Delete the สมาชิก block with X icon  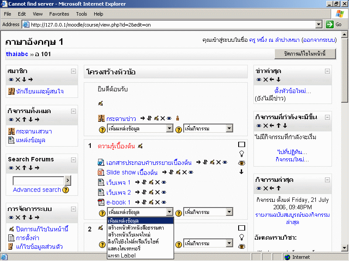pos(18,80)
